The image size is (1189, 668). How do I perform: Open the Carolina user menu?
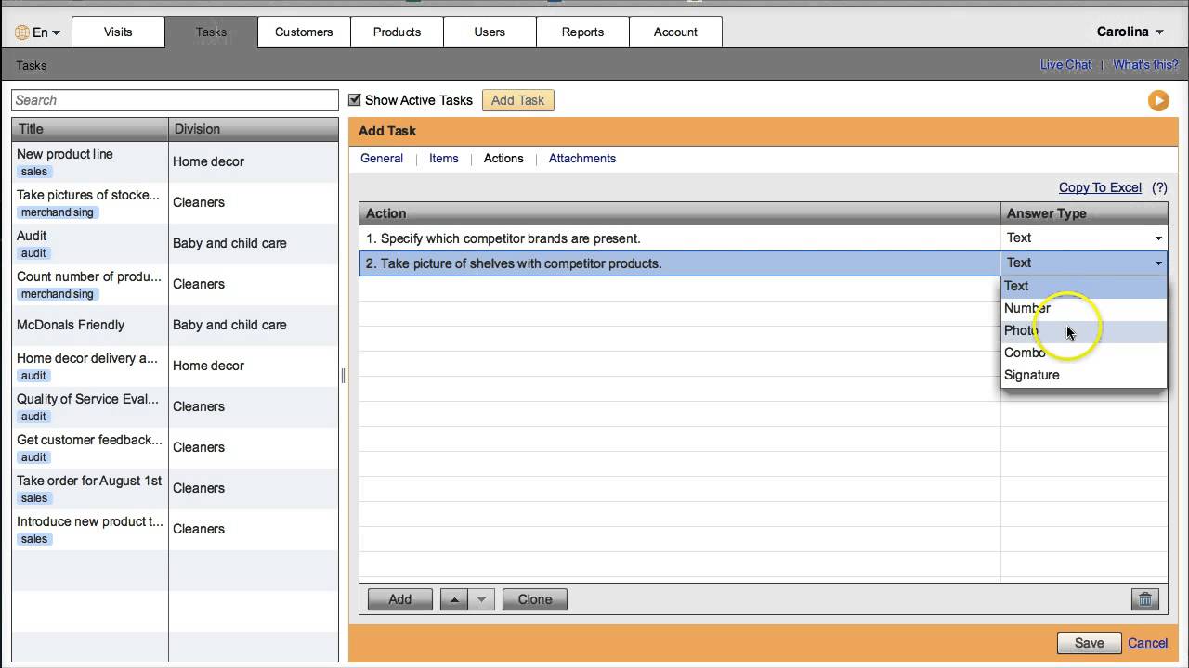[x=1130, y=32]
